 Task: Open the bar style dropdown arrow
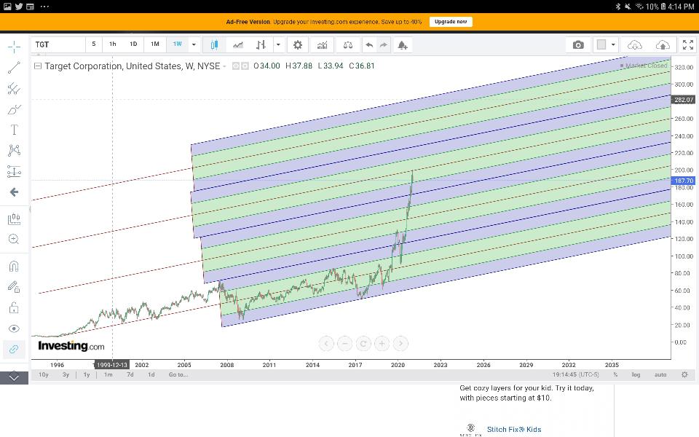coord(278,44)
